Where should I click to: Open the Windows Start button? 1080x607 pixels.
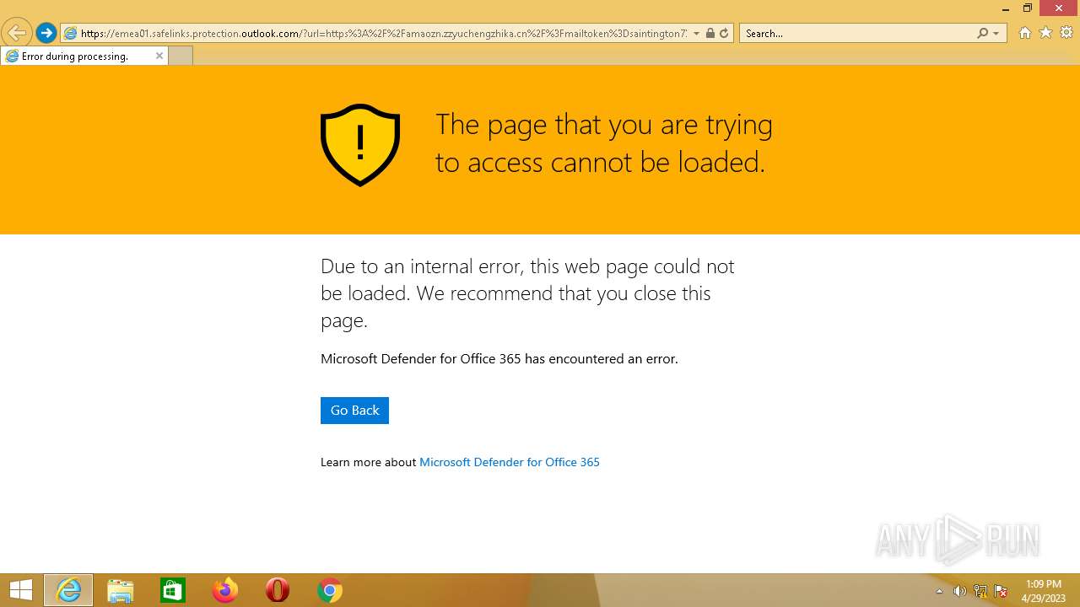click(x=21, y=590)
